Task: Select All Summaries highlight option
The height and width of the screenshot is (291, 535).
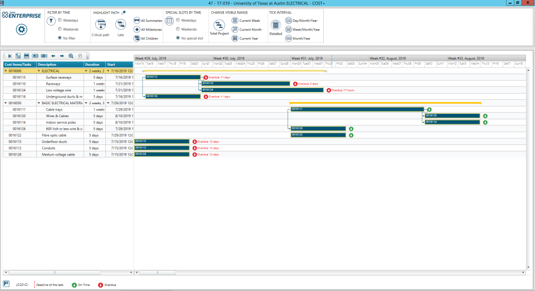Action: (x=148, y=21)
